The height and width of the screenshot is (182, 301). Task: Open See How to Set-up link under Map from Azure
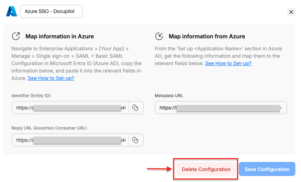pos(228,63)
